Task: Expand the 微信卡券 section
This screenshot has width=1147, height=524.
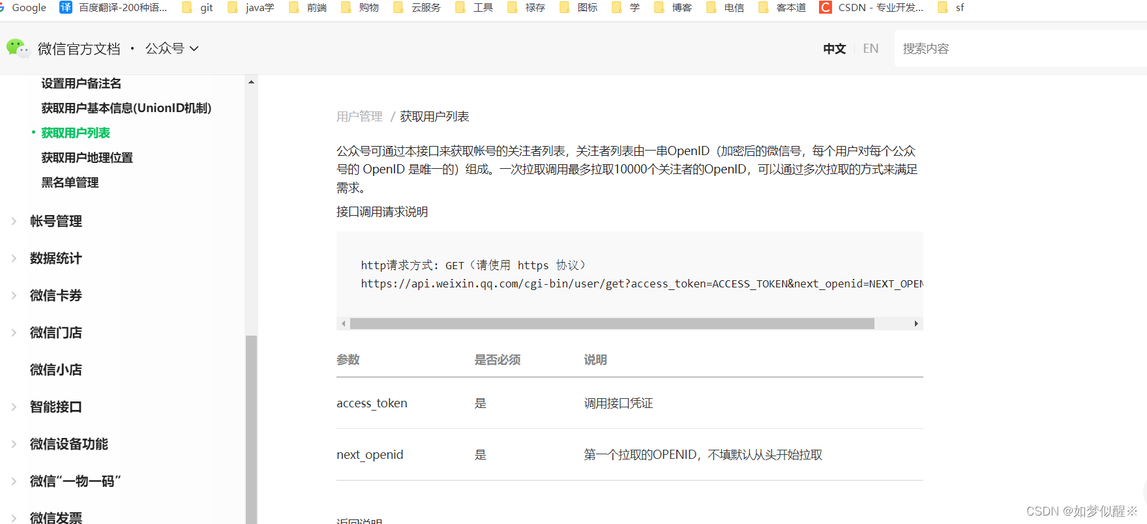Action: (x=56, y=295)
